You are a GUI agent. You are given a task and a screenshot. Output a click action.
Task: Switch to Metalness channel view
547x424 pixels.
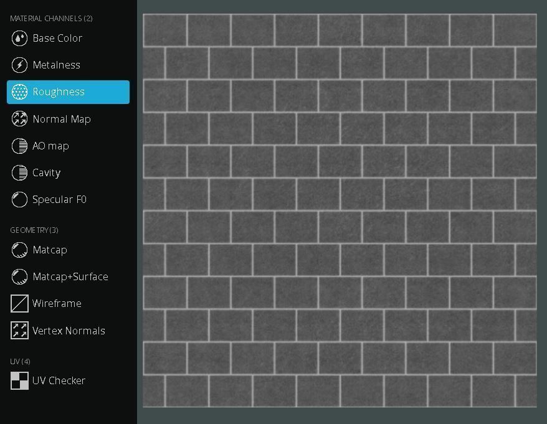(56, 65)
